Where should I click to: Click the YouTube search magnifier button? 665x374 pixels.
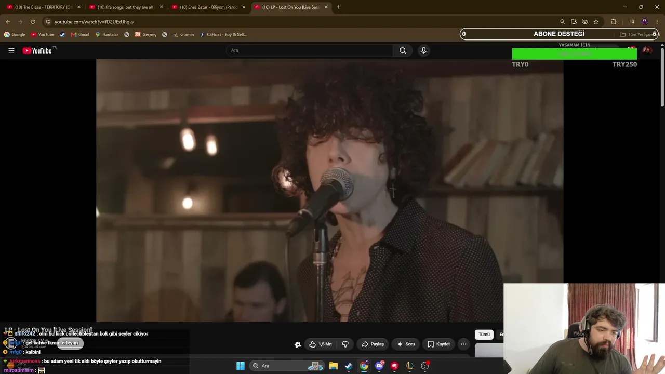[403, 50]
